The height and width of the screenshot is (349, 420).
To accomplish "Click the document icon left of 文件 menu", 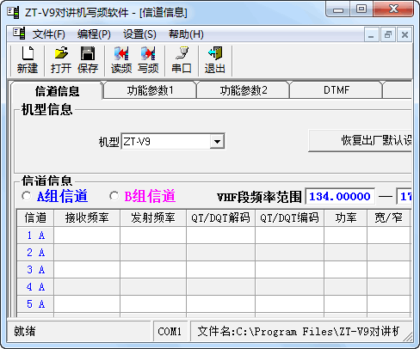I will tap(19, 34).
